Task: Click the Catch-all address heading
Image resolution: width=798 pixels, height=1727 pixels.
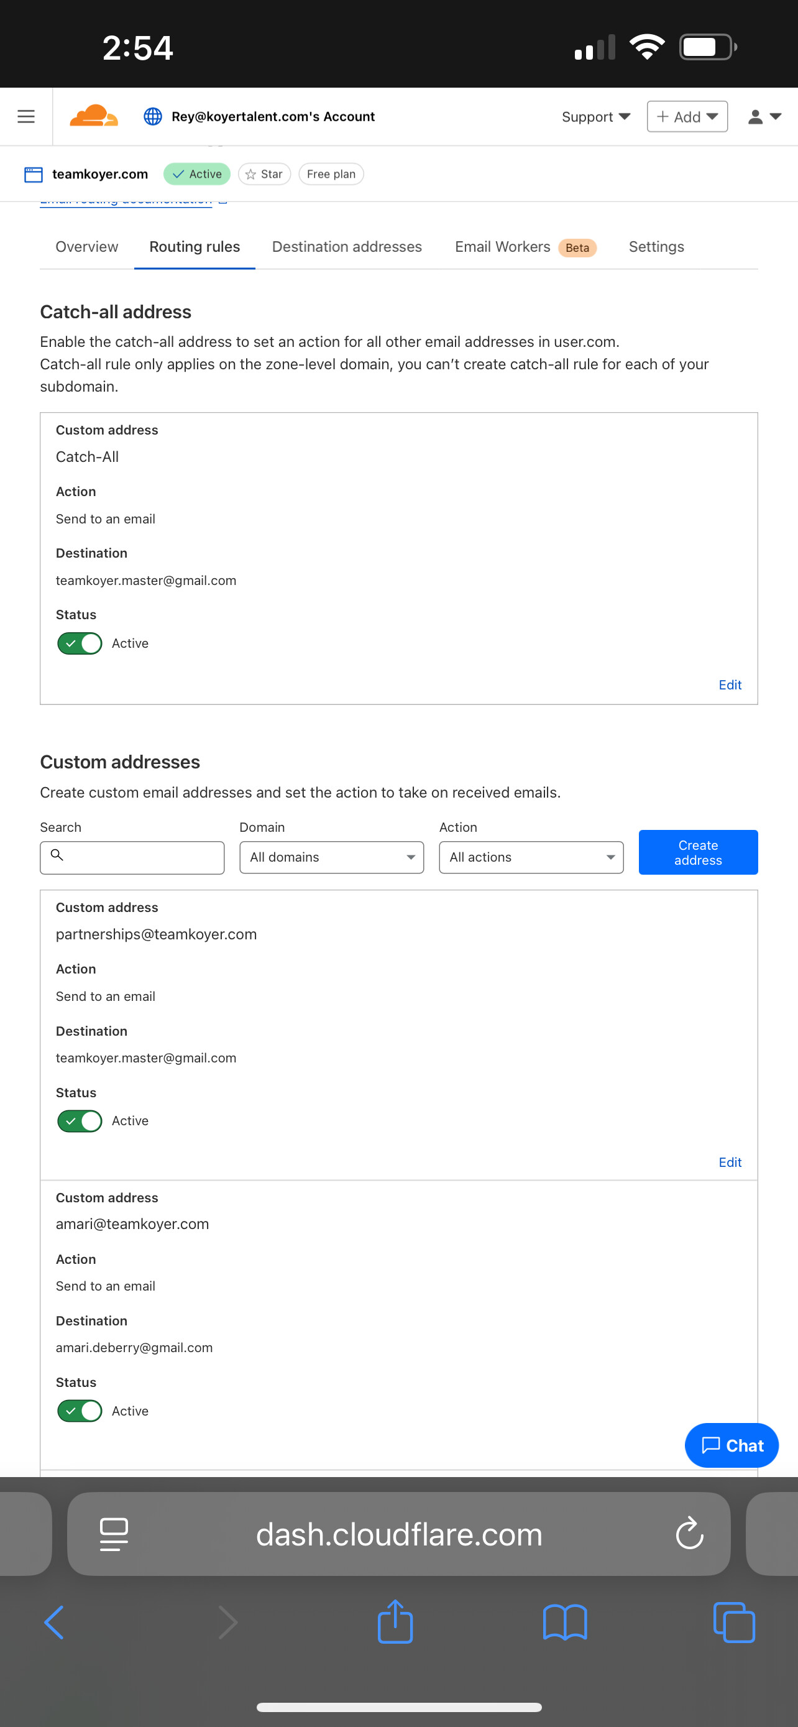Action: tap(115, 311)
